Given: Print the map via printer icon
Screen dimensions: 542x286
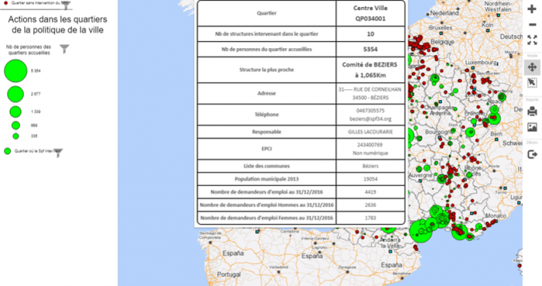Looking at the screenshot, I should 532,111.
